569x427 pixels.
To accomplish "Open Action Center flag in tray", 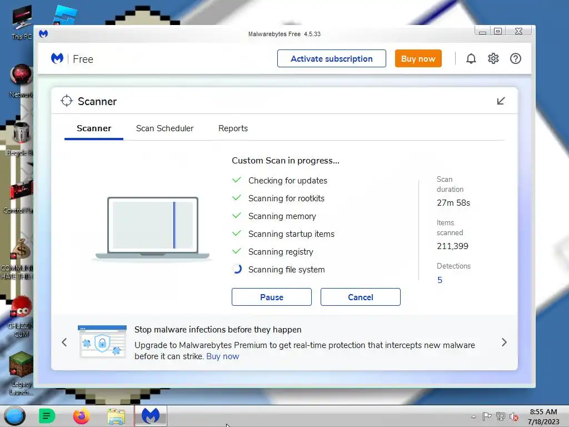I will click(487, 416).
